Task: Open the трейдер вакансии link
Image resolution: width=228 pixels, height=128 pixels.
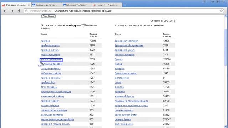Action: 51,78
